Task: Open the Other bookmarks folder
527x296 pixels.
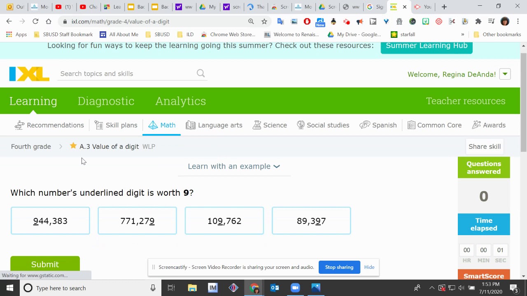Action: click(x=497, y=35)
